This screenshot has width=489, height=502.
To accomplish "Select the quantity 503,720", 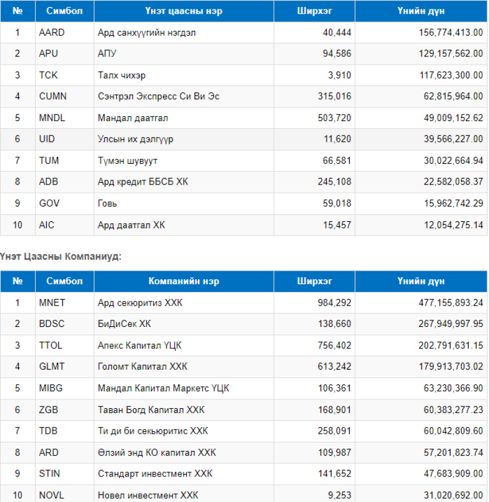I will pos(334,118).
